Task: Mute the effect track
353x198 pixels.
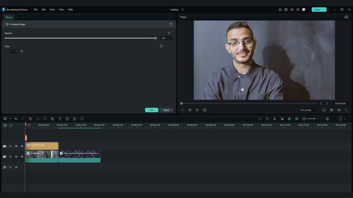Action: pyautogui.click(x=16, y=146)
